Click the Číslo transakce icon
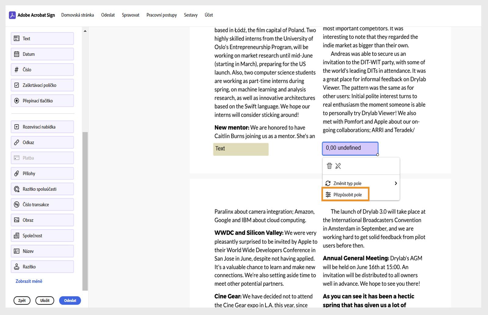The image size is (488, 315). point(17,205)
